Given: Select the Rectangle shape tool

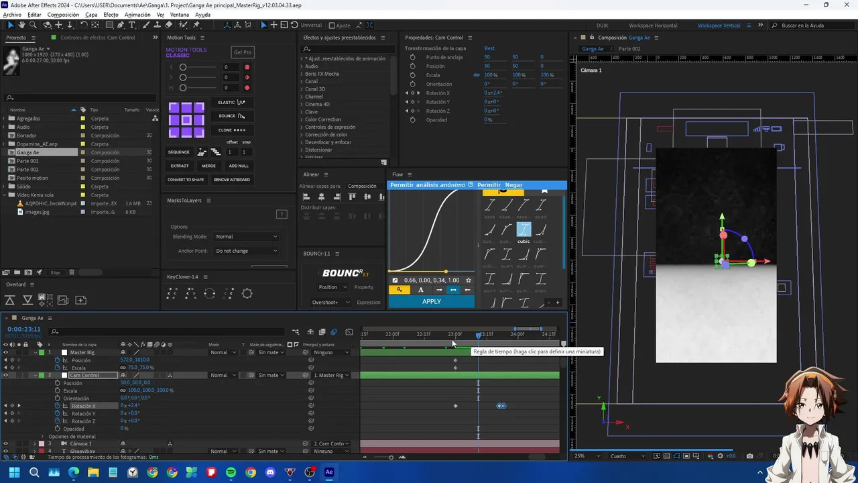Looking at the screenshot, I should click(109, 25).
